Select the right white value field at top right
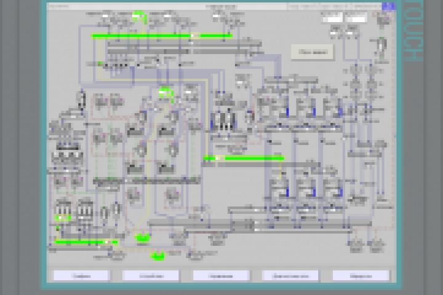 pos(356,19)
